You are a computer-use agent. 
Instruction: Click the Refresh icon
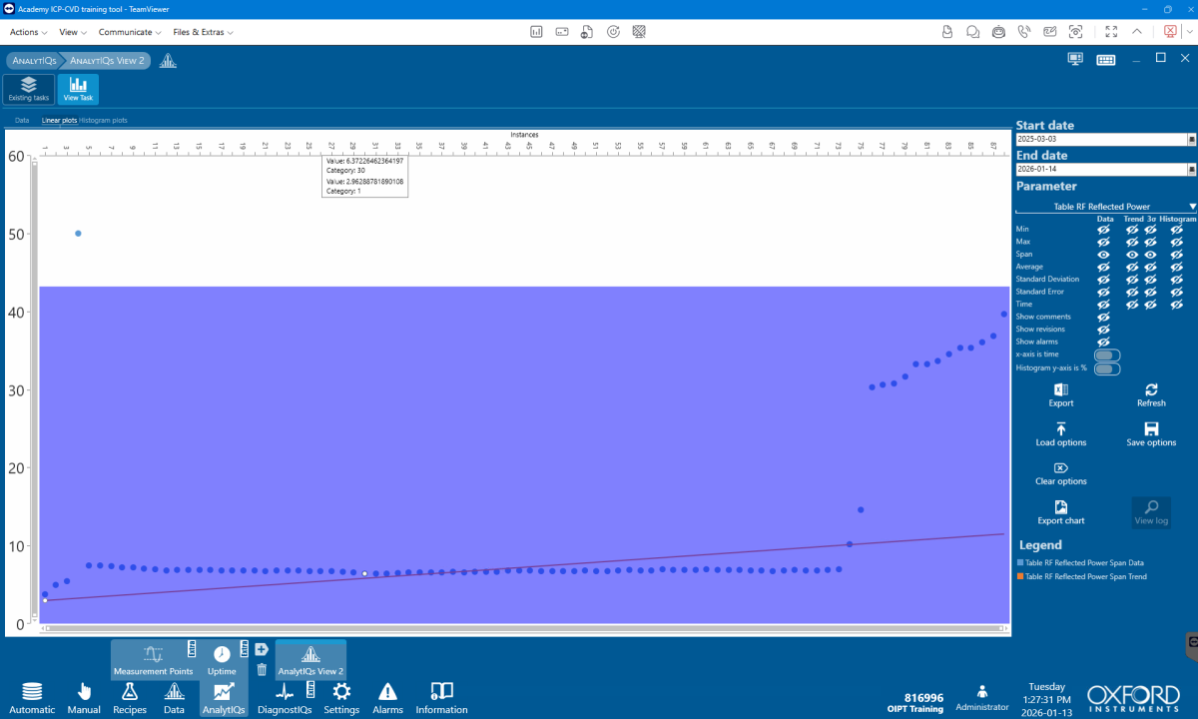pyautogui.click(x=1151, y=389)
